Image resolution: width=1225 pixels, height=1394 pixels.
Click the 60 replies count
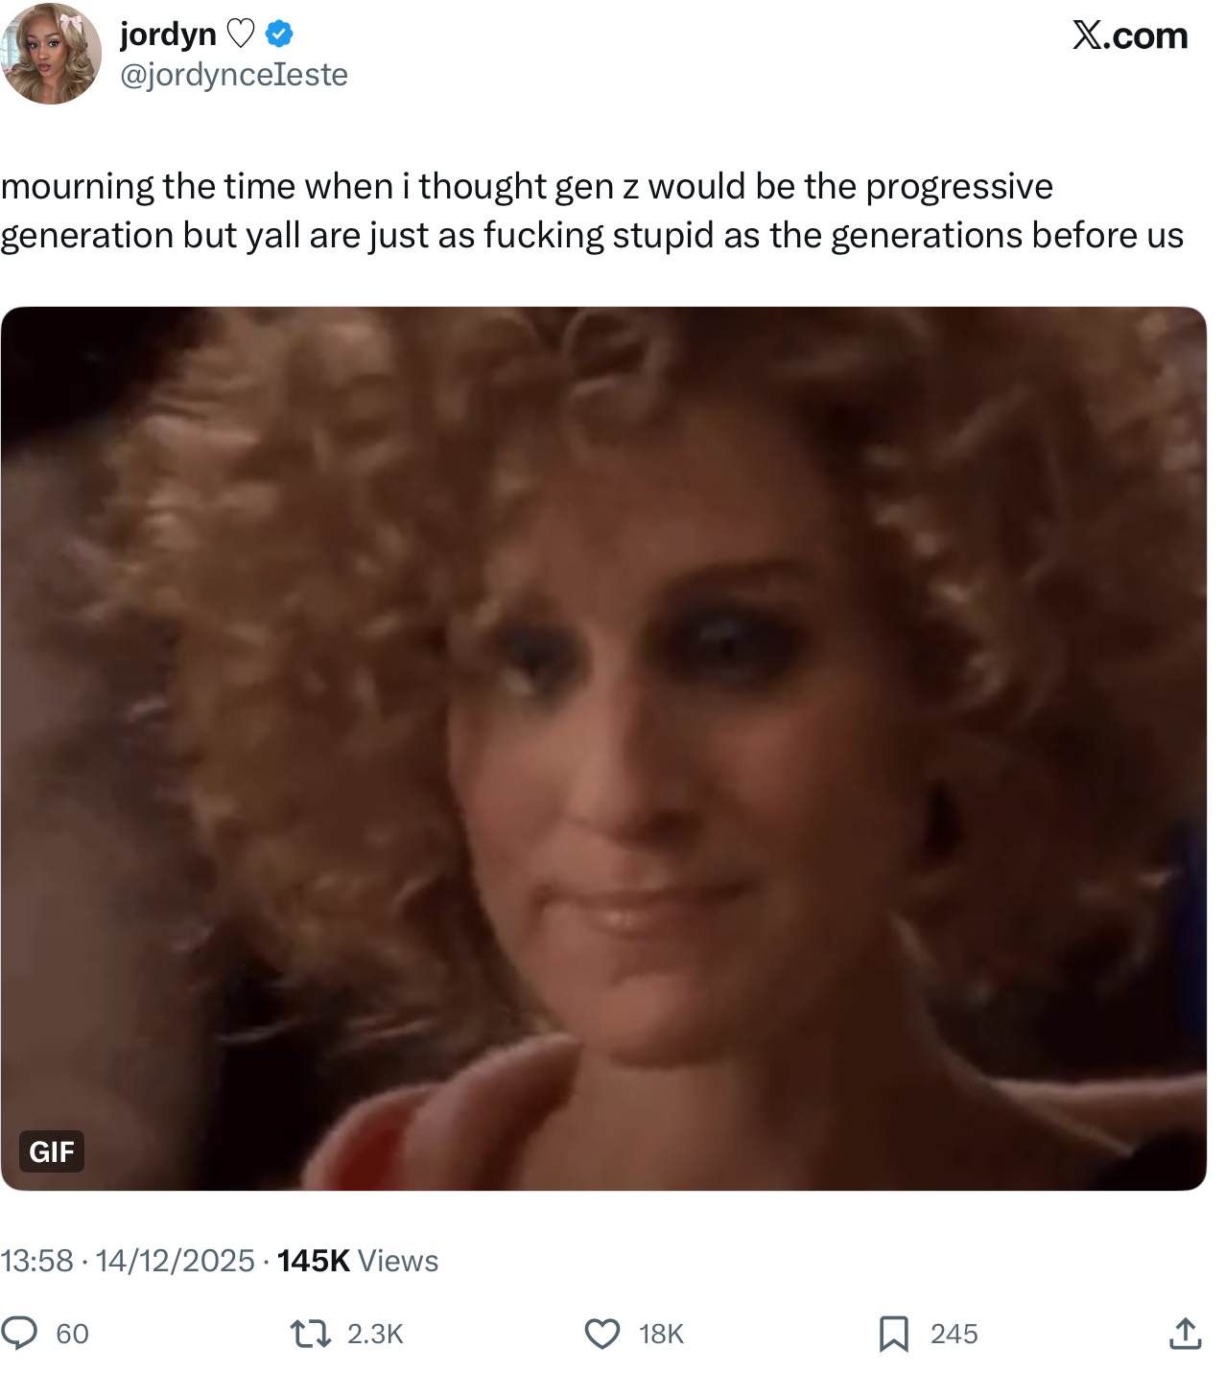[x=73, y=1334]
